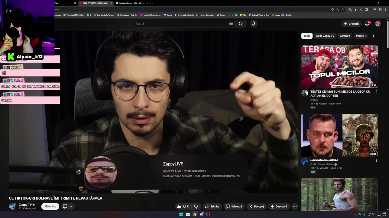Open the Chrome profile avatar
The width and height of the screenshot is (389, 218).
[x=380, y=9]
